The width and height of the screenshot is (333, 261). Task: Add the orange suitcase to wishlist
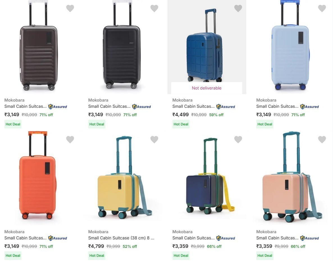click(70, 139)
